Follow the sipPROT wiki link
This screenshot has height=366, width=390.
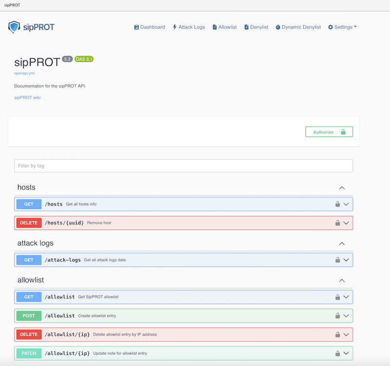point(27,97)
